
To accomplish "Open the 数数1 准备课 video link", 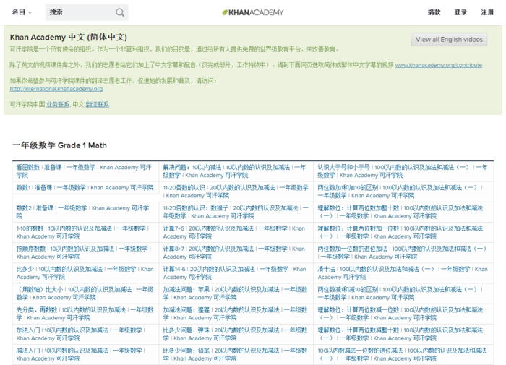I will [x=85, y=187].
